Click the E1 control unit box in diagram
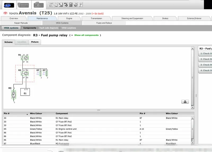This screenshot has width=212, height=152. [x=25, y=92]
